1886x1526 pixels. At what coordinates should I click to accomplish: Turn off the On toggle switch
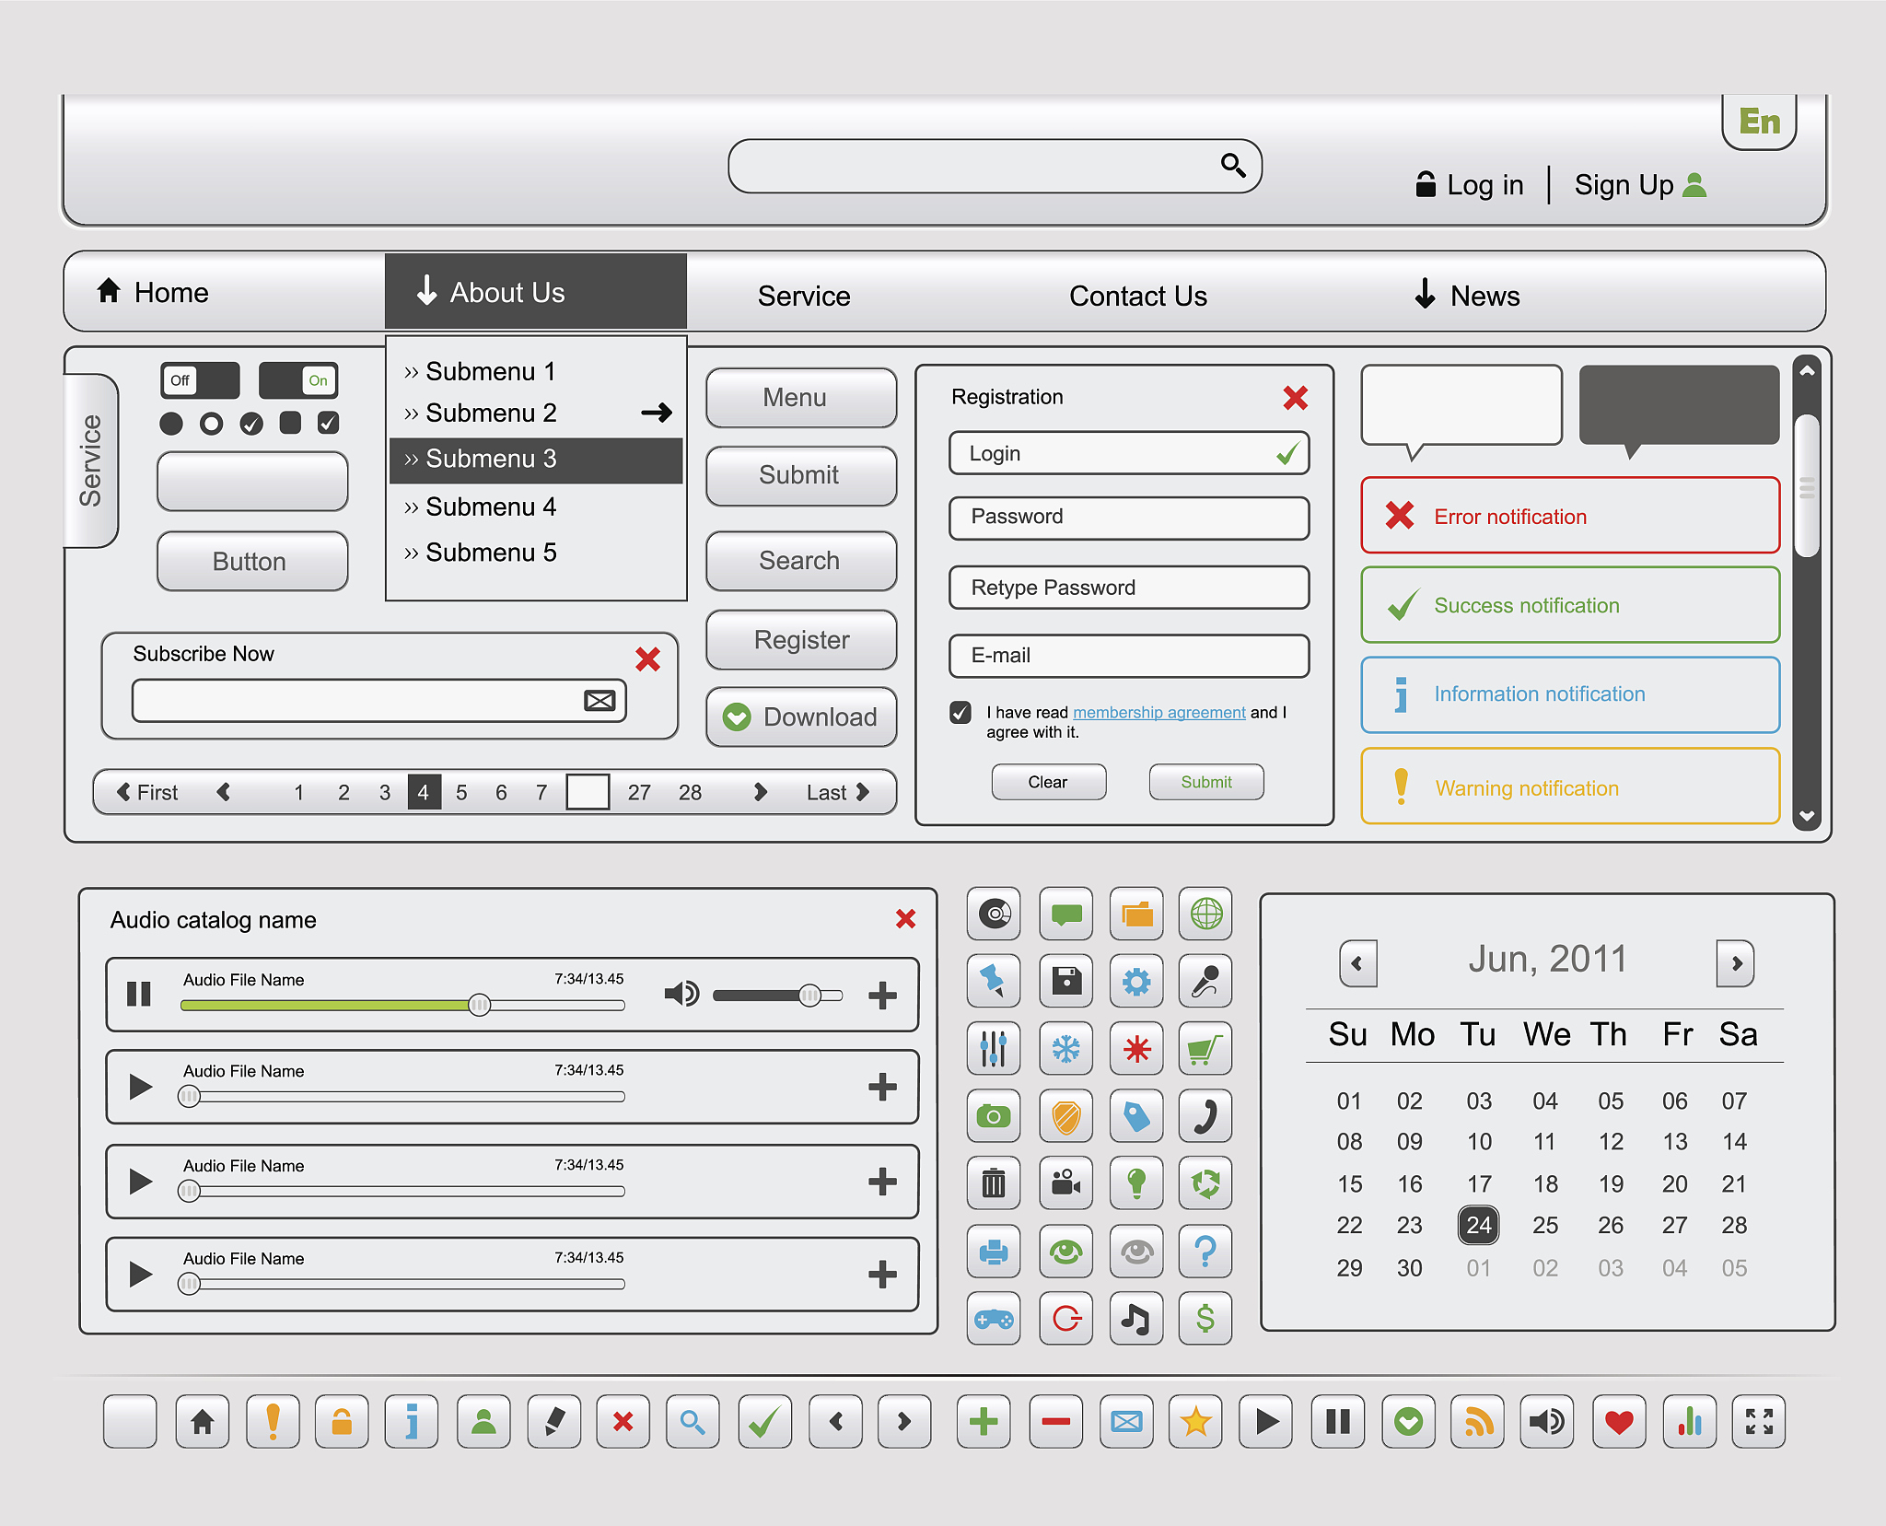tap(298, 380)
